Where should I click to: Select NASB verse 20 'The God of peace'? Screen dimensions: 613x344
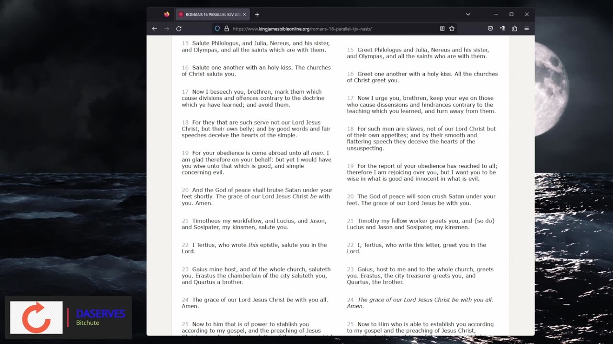(x=421, y=200)
